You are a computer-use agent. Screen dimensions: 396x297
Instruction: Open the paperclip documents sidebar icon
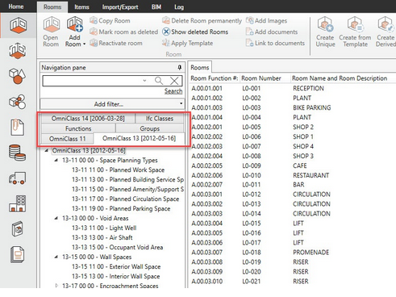(18, 127)
